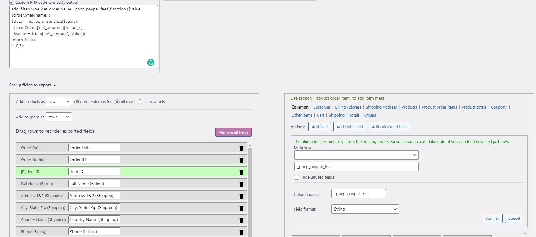The height and width of the screenshot is (237, 536).
Task: Open the Shipping Address section
Action: click(381, 107)
